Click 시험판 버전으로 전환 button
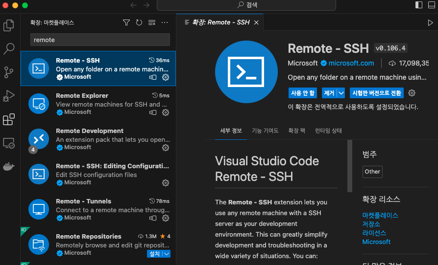 click(x=377, y=93)
